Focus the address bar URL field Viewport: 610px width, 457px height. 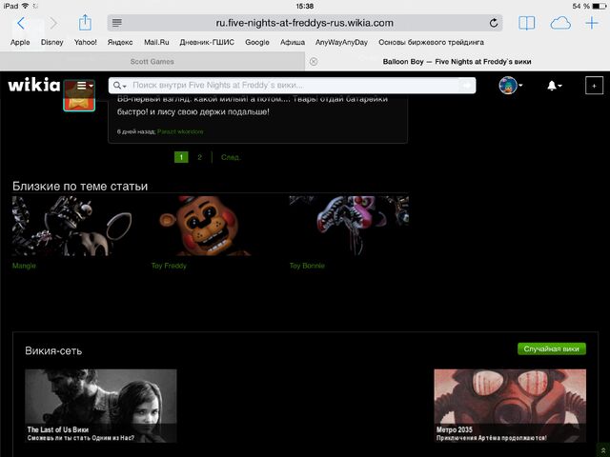coord(305,23)
